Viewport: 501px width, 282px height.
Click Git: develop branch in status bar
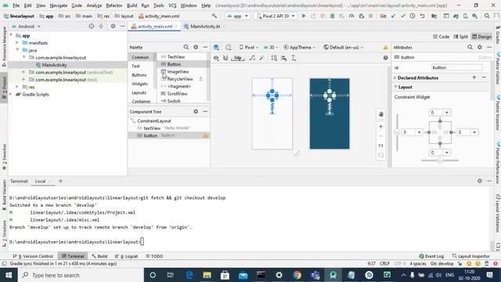442,264
